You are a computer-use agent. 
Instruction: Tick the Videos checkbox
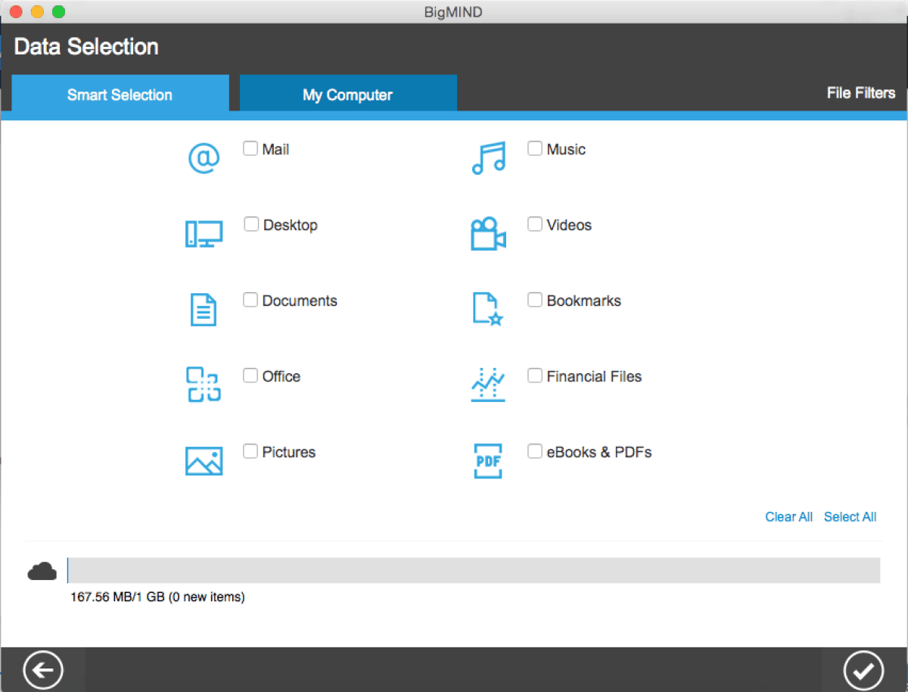[x=535, y=224]
